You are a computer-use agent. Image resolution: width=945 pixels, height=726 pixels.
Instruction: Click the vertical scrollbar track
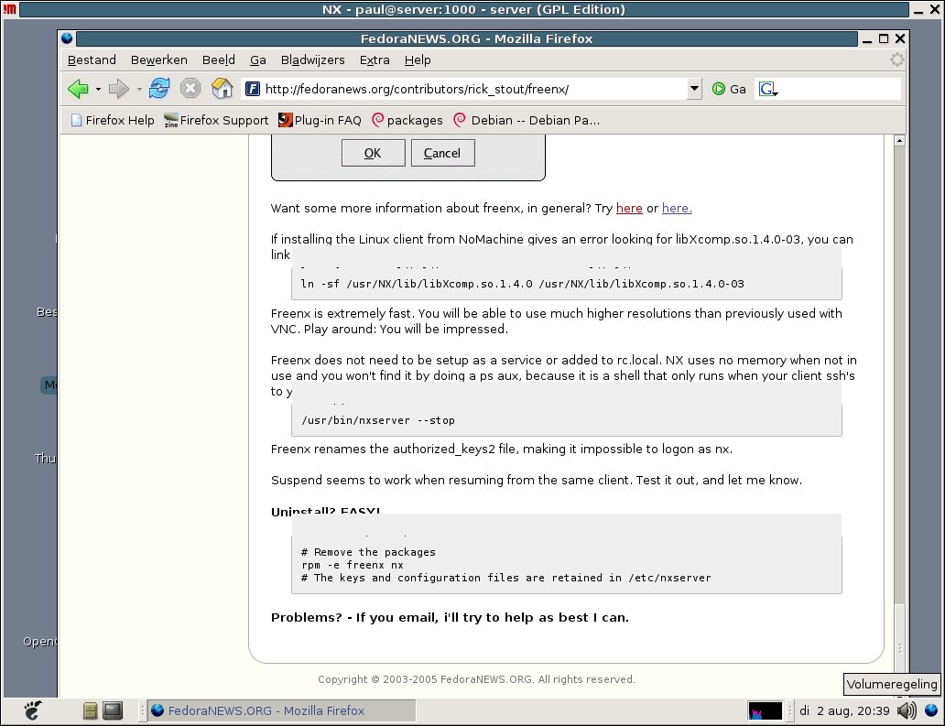tap(899, 374)
